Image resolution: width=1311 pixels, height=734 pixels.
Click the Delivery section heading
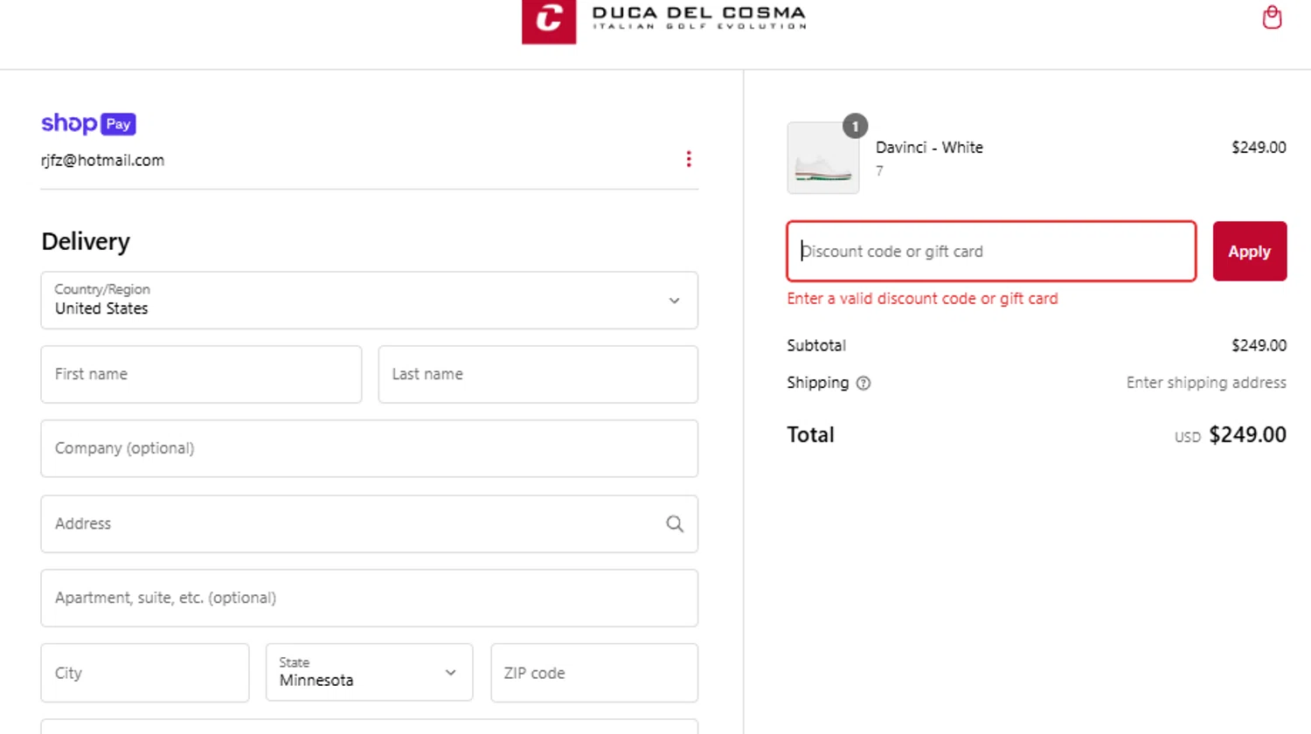tap(86, 241)
